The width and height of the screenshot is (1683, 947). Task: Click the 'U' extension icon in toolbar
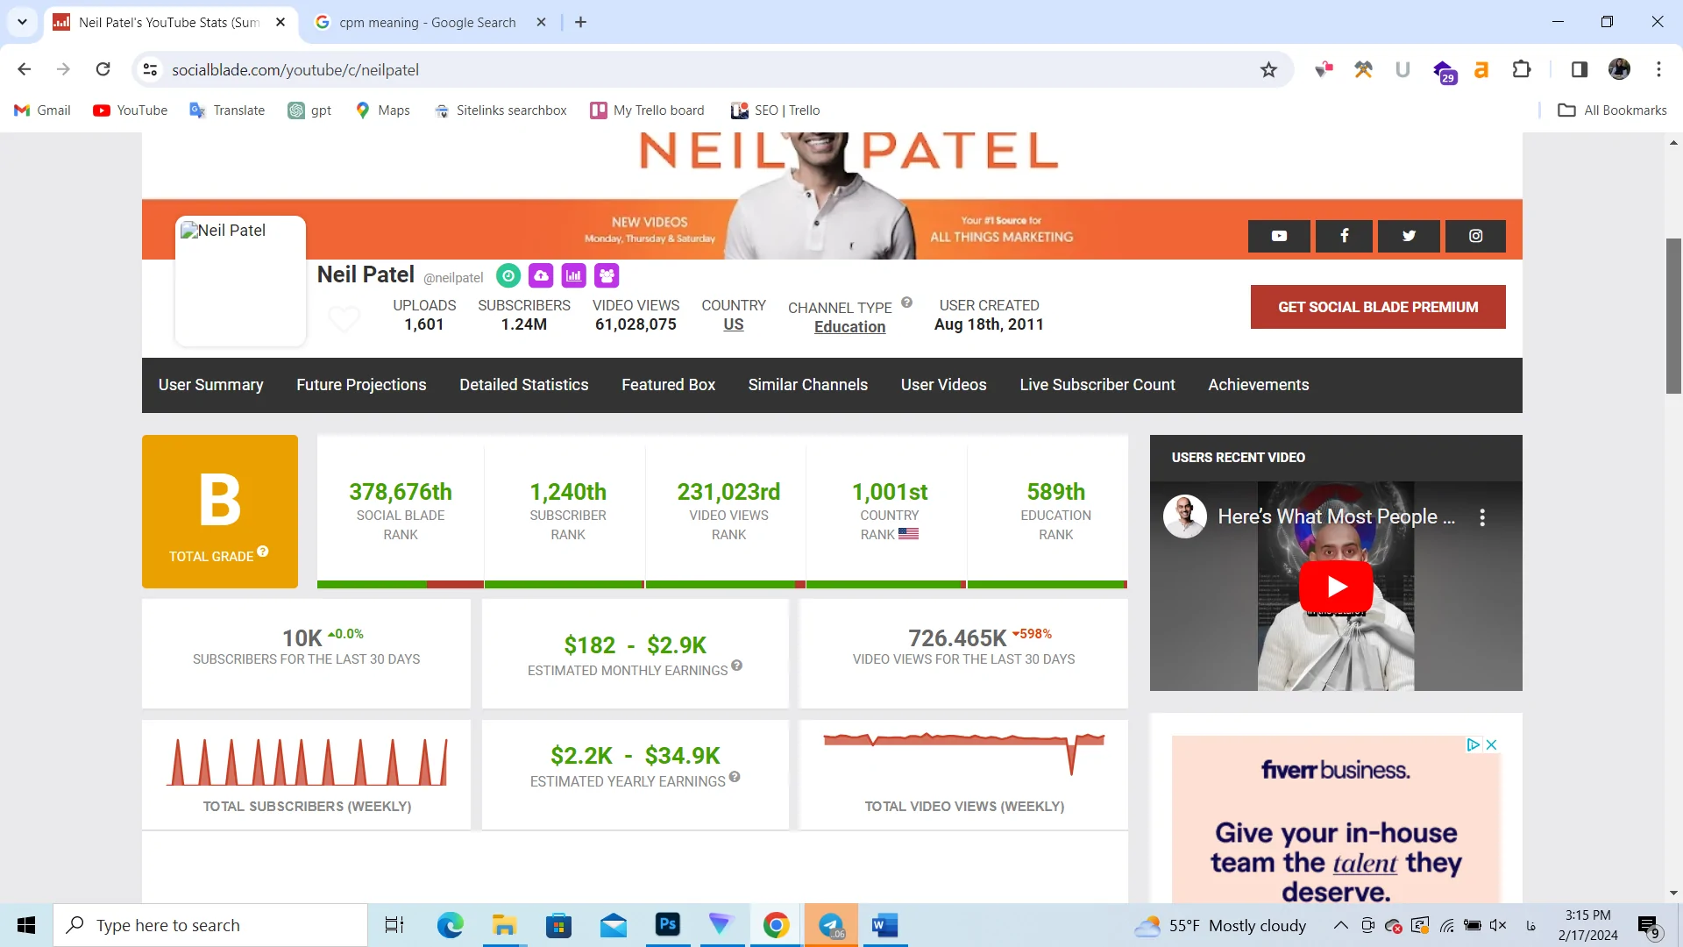click(x=1402, y=69)
